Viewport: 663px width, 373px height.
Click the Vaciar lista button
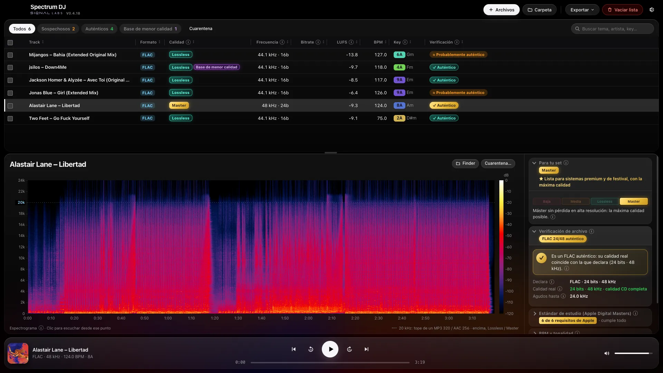coord(623,10)
